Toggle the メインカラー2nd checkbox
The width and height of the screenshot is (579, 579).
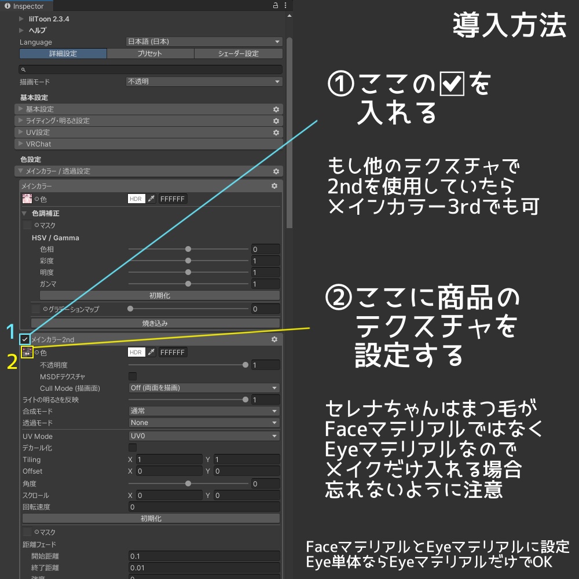(25, 339)
